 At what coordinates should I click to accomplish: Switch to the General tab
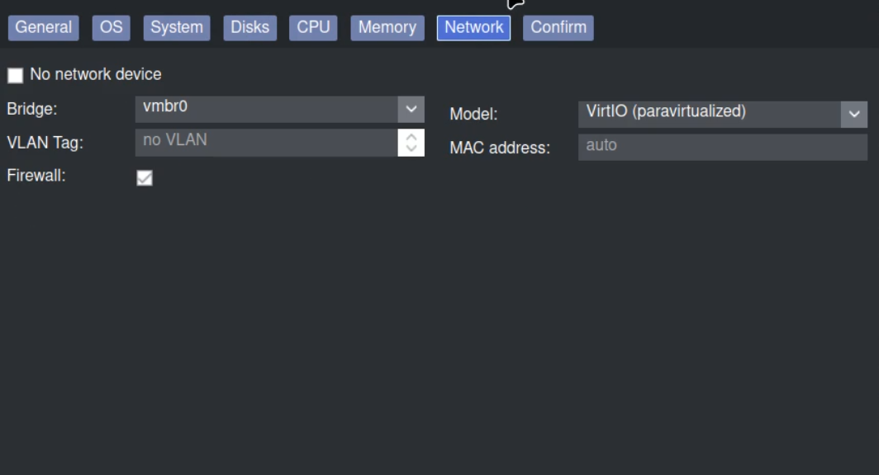44,27
